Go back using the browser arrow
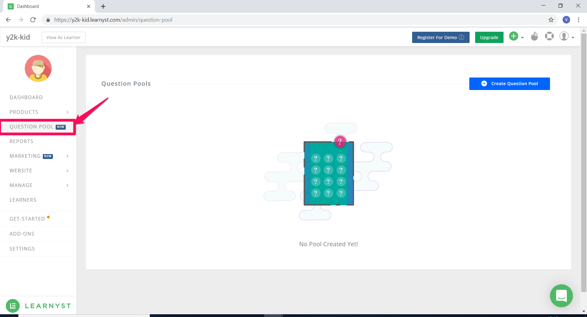Screen dimensions: 587x317 pyautogui.click(x=8, y=20)
